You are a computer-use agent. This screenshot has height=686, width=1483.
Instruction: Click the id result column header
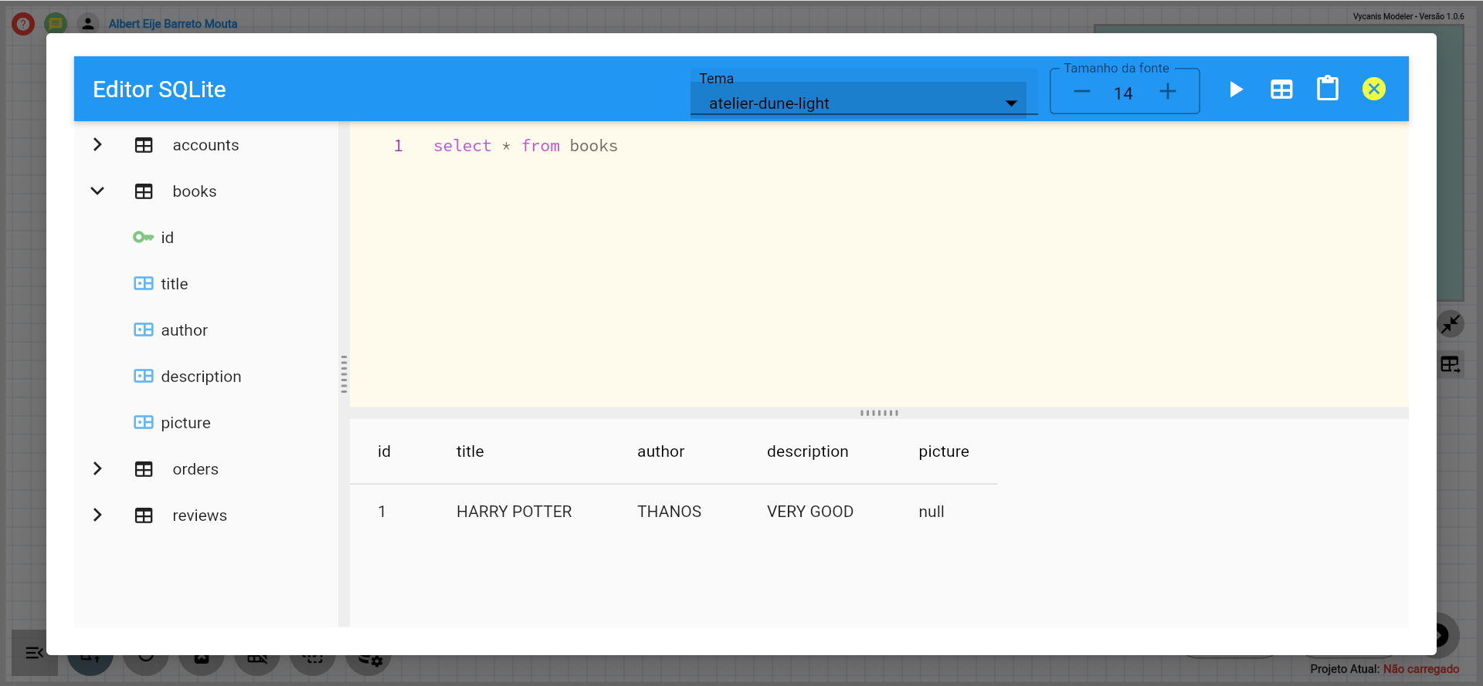click(x=384, y=451)
